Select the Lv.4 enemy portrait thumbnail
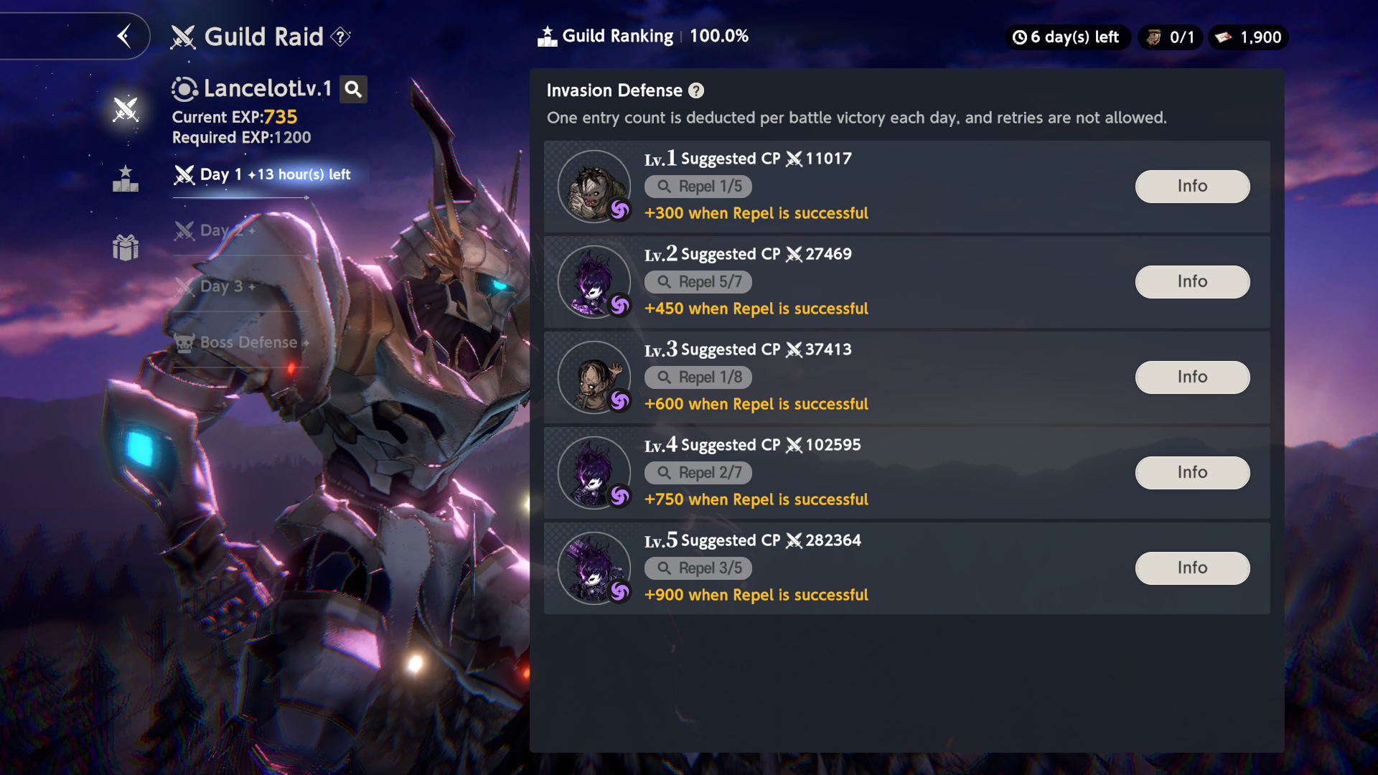 (x=594, y=473)
